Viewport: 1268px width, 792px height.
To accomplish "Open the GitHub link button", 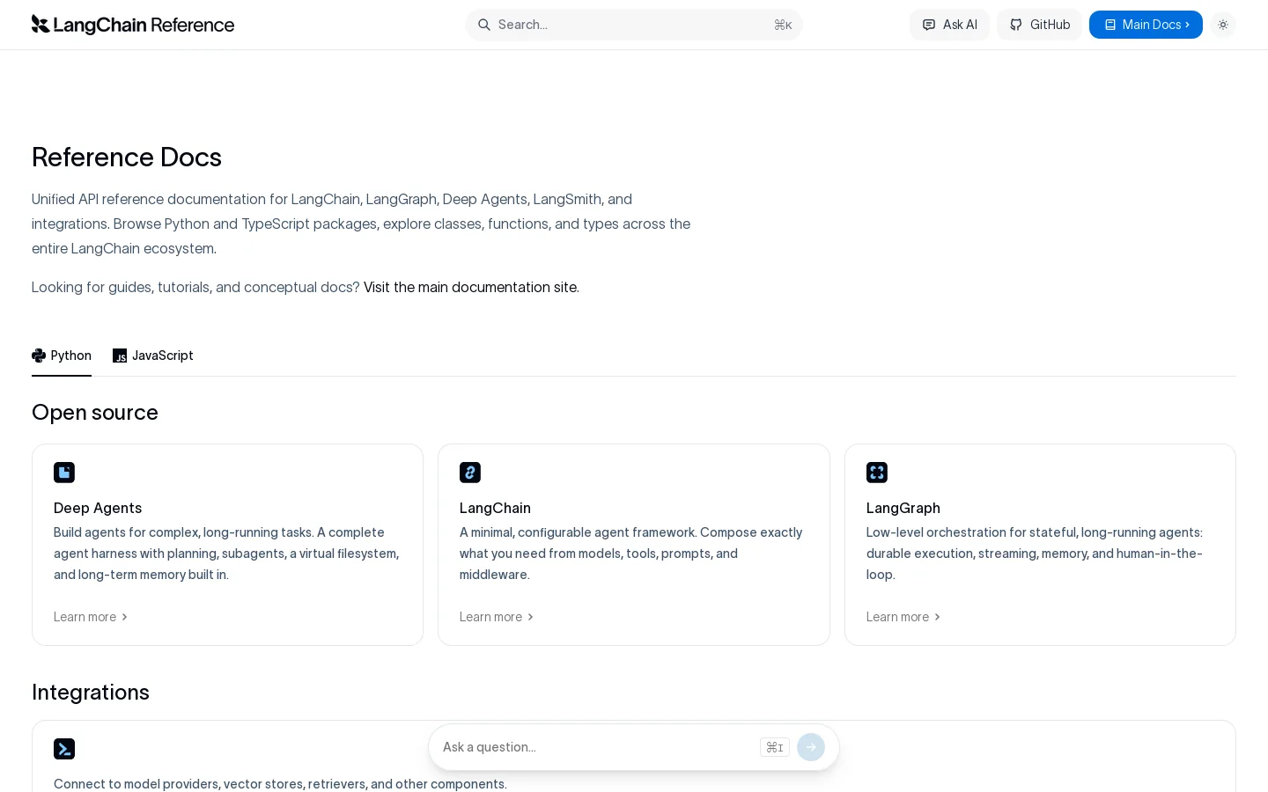I will 1039,25.
